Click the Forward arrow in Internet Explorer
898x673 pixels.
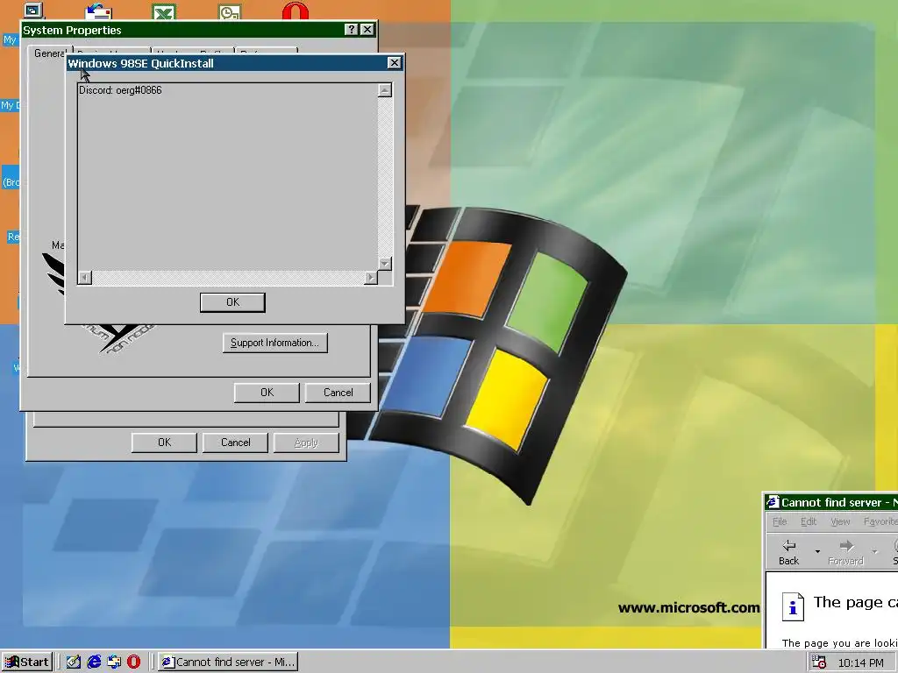[846, 552]
